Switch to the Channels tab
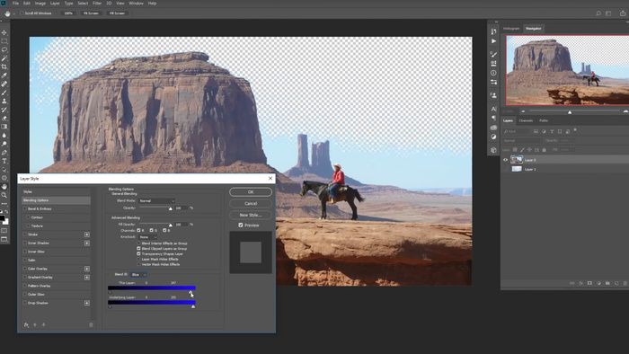Screen dimensions: 629x354 (526, 120)
